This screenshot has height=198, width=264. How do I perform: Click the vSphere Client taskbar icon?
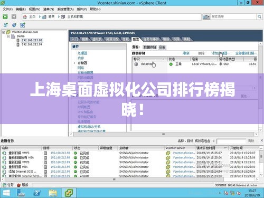[69, 193]
